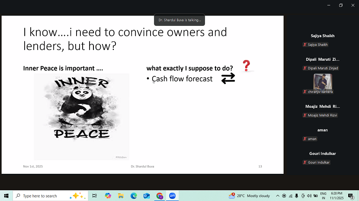Open File Explorer from the taskbar

click(121, 196)
